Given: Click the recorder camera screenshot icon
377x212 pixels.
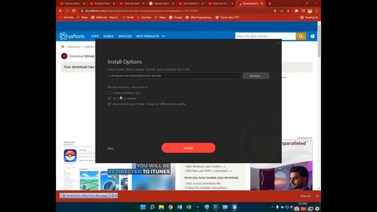Looking at the screenshot, I should coord(297,209).
